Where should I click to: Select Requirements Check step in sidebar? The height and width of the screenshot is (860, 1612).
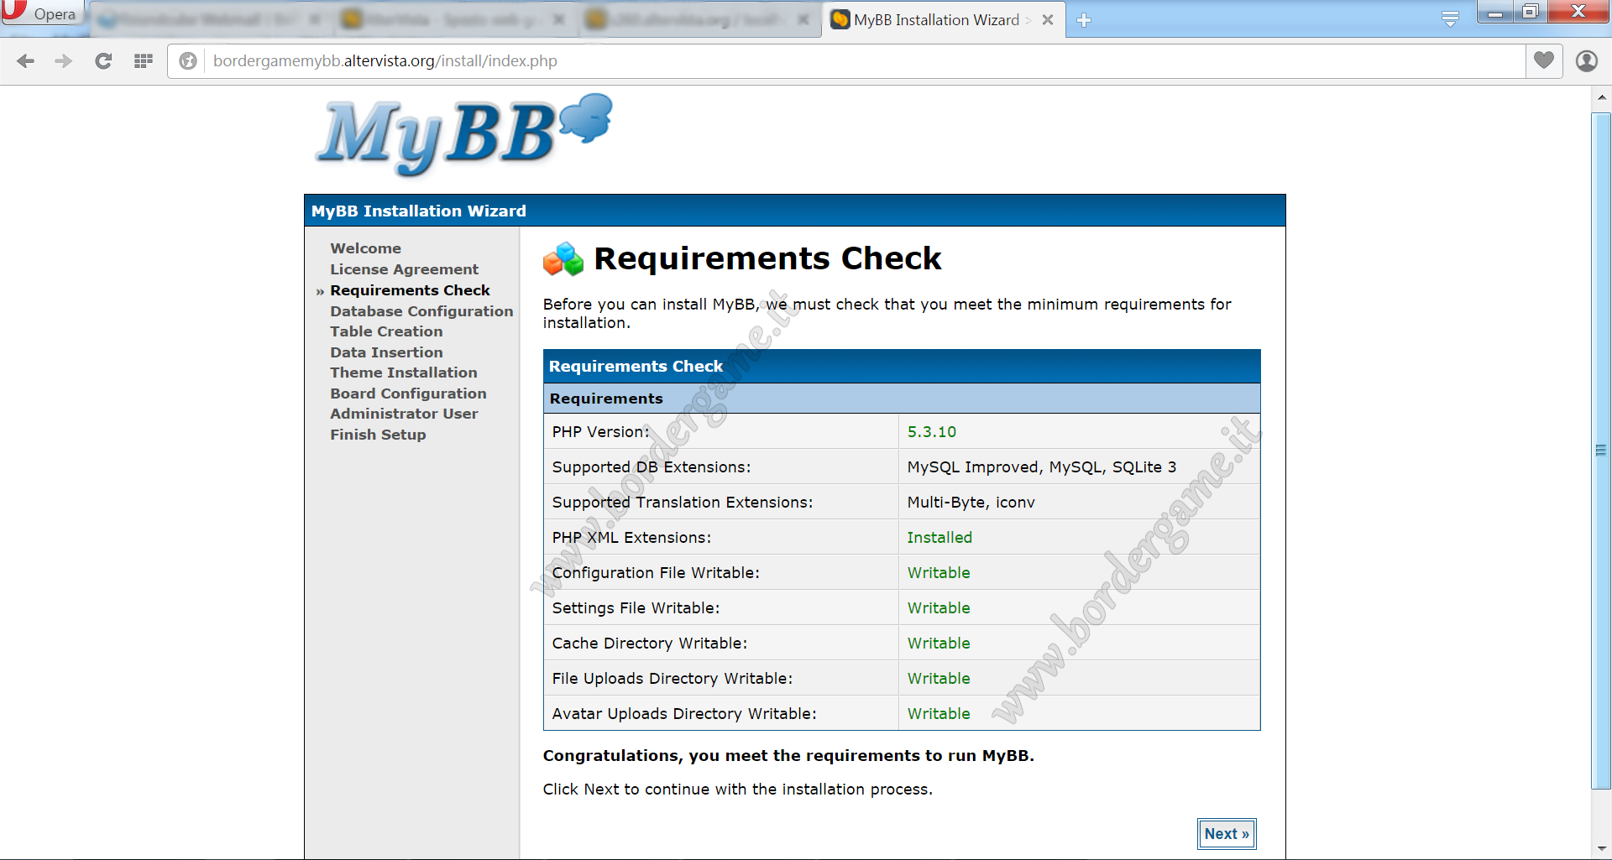(x=410, y=290)
